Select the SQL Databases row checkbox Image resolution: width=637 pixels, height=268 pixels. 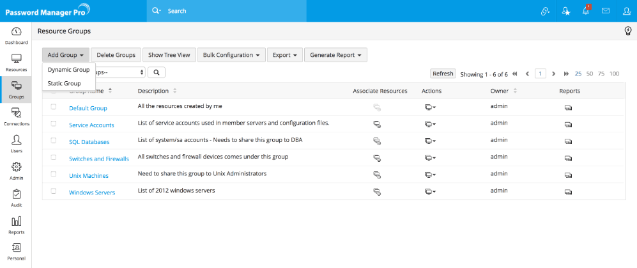pyautogui.click(x=54, y=141)
